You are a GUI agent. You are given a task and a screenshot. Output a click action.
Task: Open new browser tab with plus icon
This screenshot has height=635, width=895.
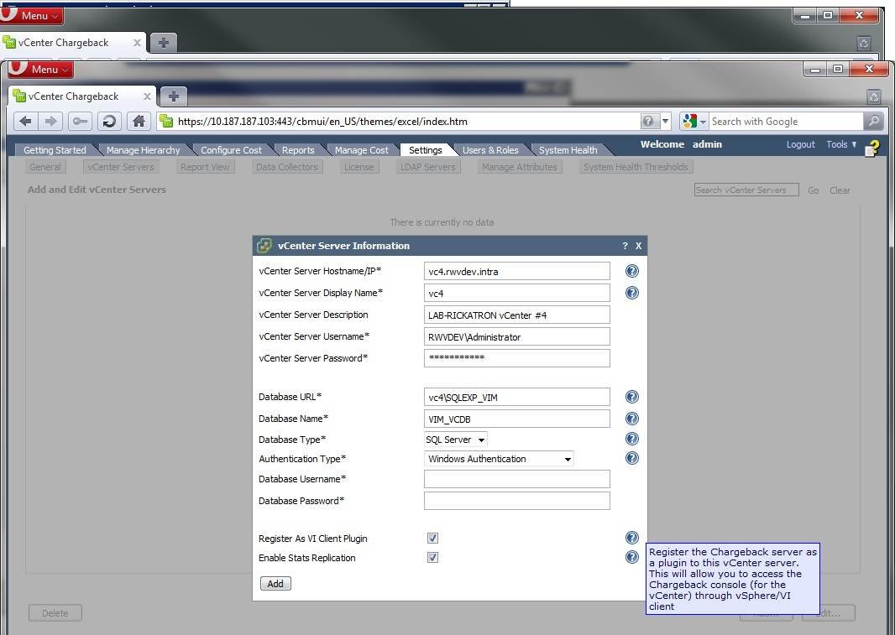[x=174, y=96]
